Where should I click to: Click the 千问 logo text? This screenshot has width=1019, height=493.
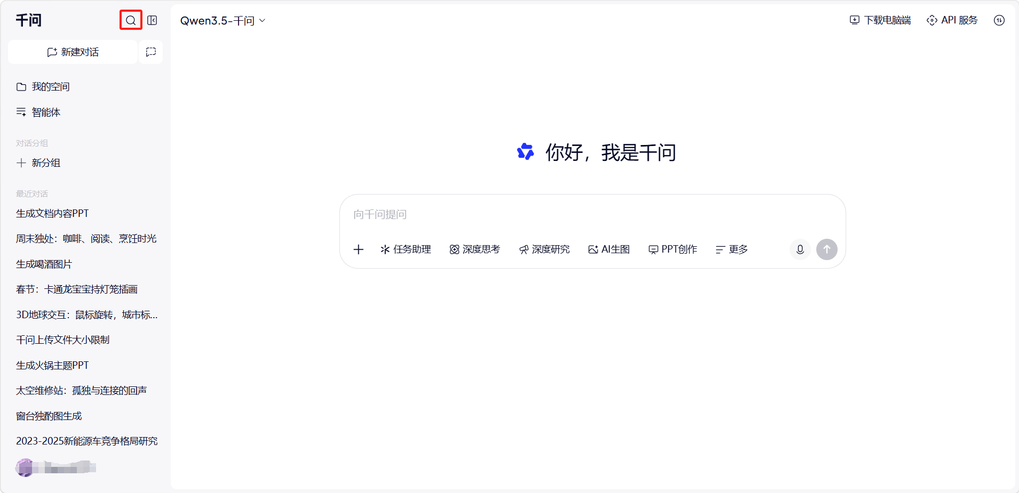click(x=28, y=20)
